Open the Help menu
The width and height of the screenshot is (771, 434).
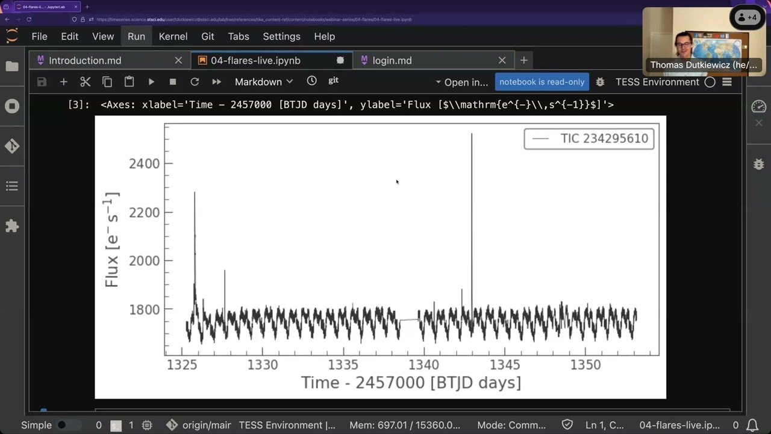[324, 36]
